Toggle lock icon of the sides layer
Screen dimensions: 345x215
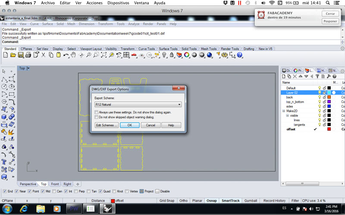click(324, 106)
